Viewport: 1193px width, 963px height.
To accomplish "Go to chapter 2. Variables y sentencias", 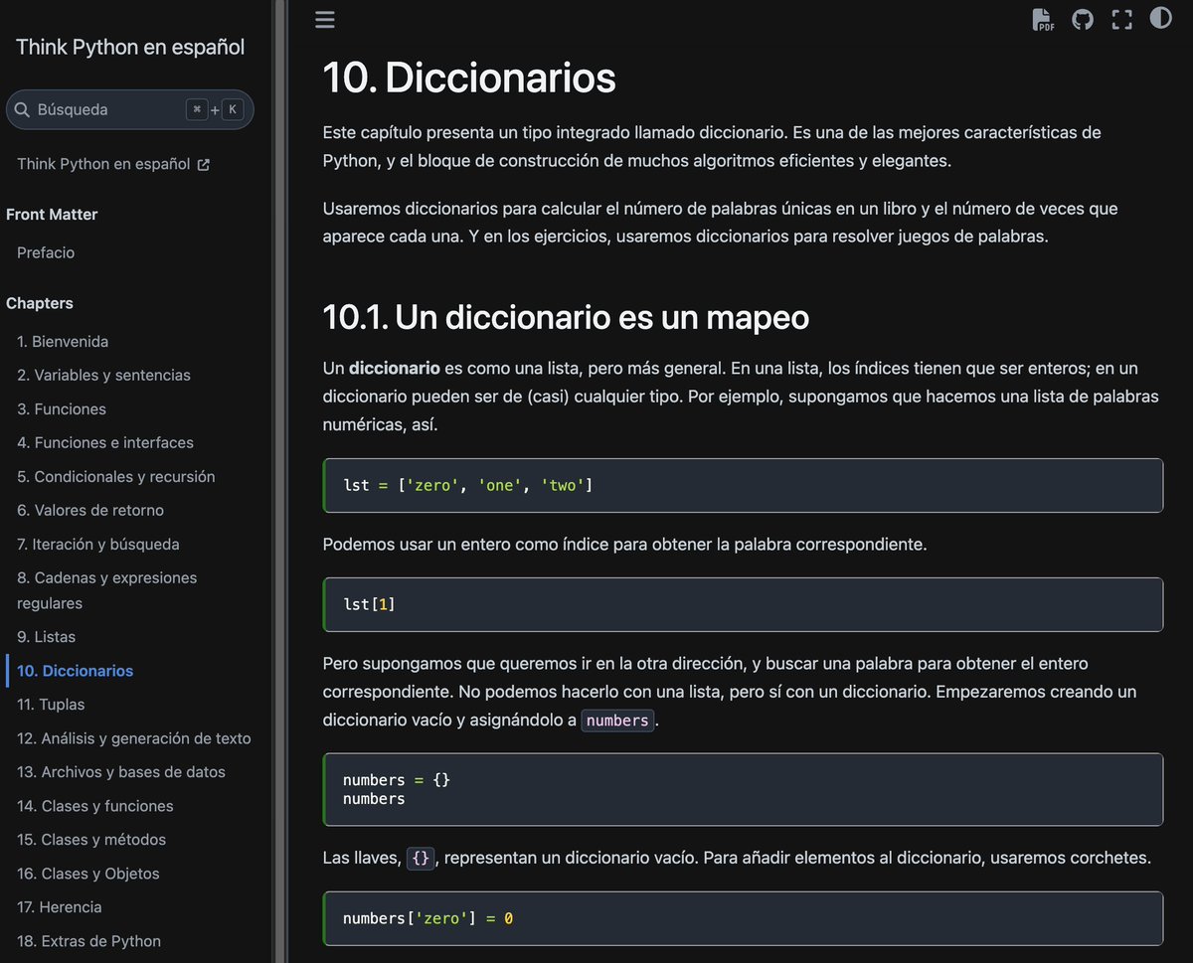I will pos(103,375).
